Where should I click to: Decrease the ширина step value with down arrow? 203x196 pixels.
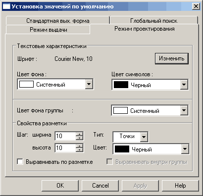coord(79,138)
